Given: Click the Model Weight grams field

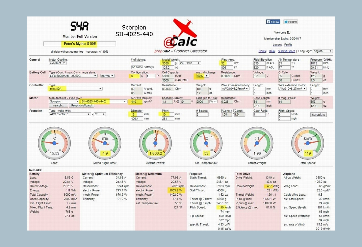Looking at the screenshot, I should point(168,63).
